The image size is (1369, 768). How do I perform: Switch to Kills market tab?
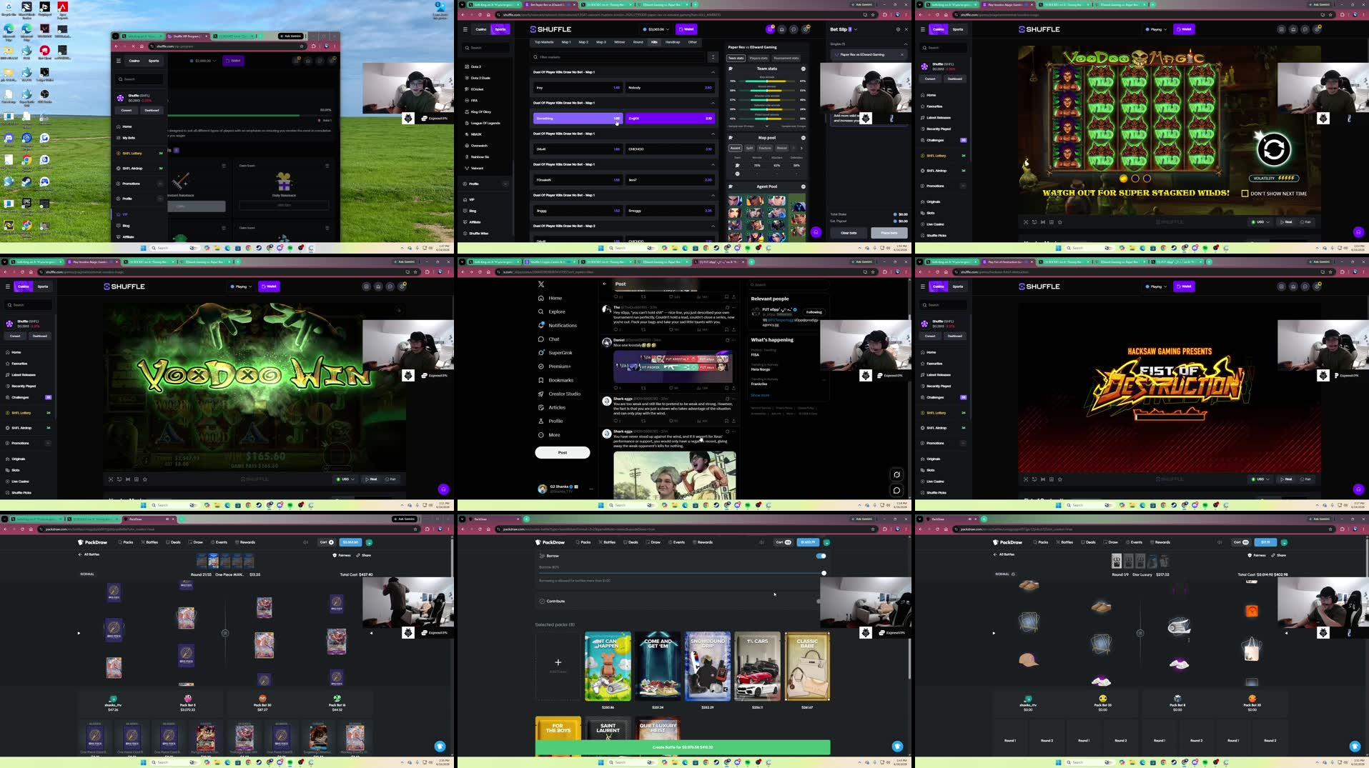pyautogui.click(x=654, y=42)
